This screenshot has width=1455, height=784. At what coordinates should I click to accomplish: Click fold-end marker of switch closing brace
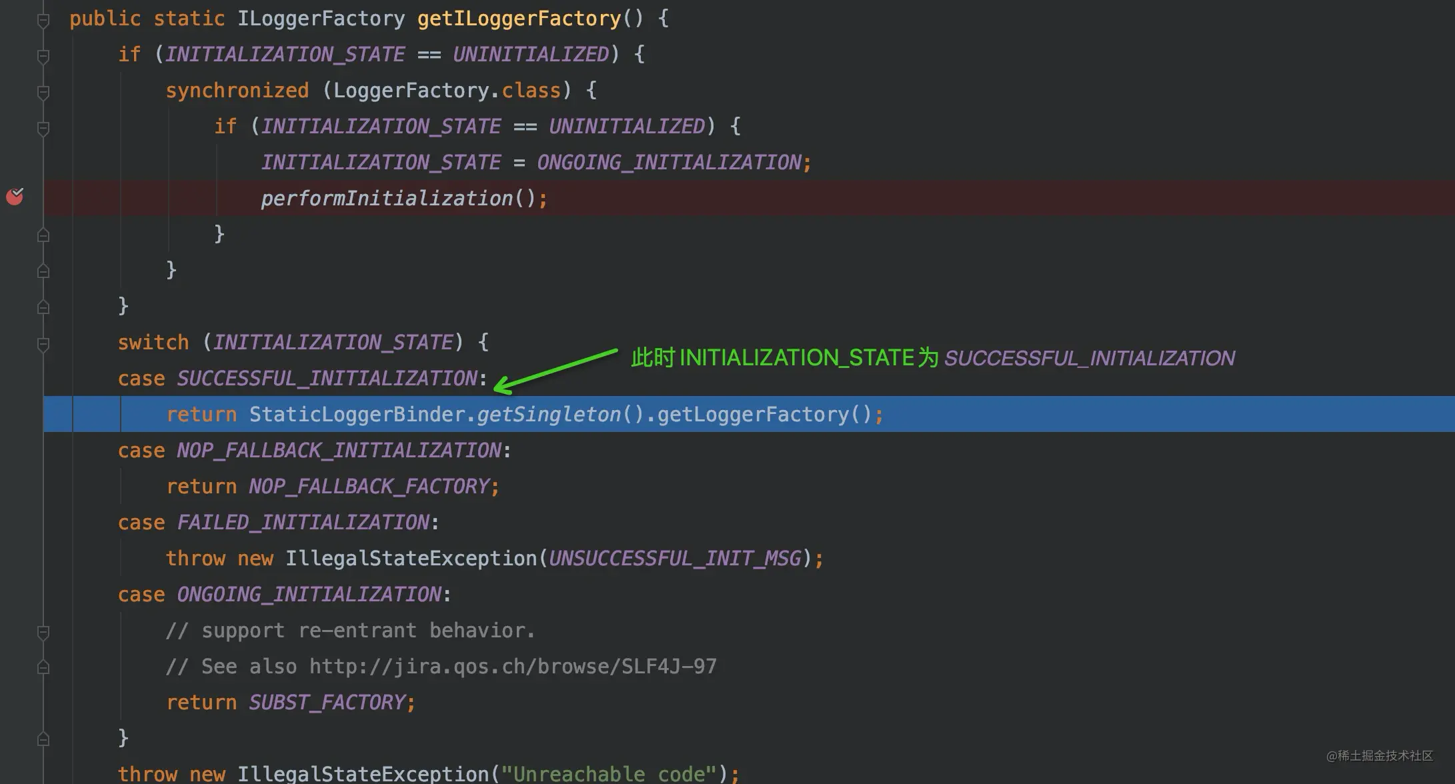click(43, 739)
